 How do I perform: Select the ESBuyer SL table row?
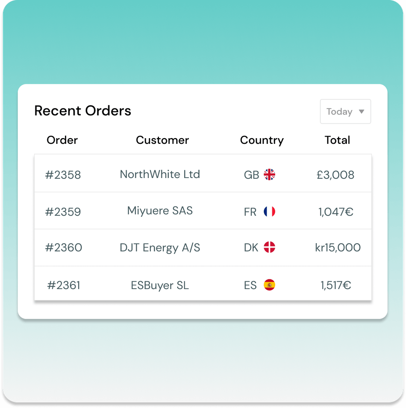[203, 285]
